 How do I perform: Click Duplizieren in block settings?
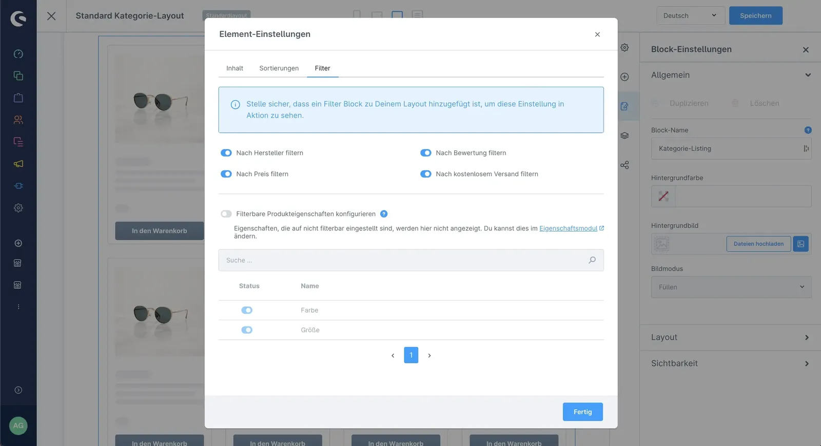click(680, 103)
